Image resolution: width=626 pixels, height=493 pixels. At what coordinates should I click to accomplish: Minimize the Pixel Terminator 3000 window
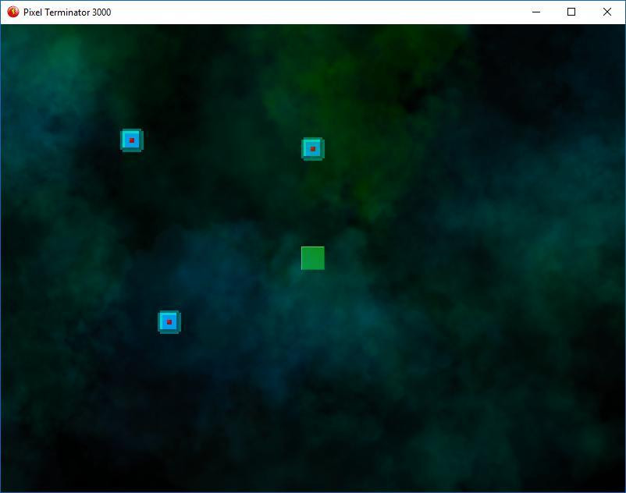(536, 12)
